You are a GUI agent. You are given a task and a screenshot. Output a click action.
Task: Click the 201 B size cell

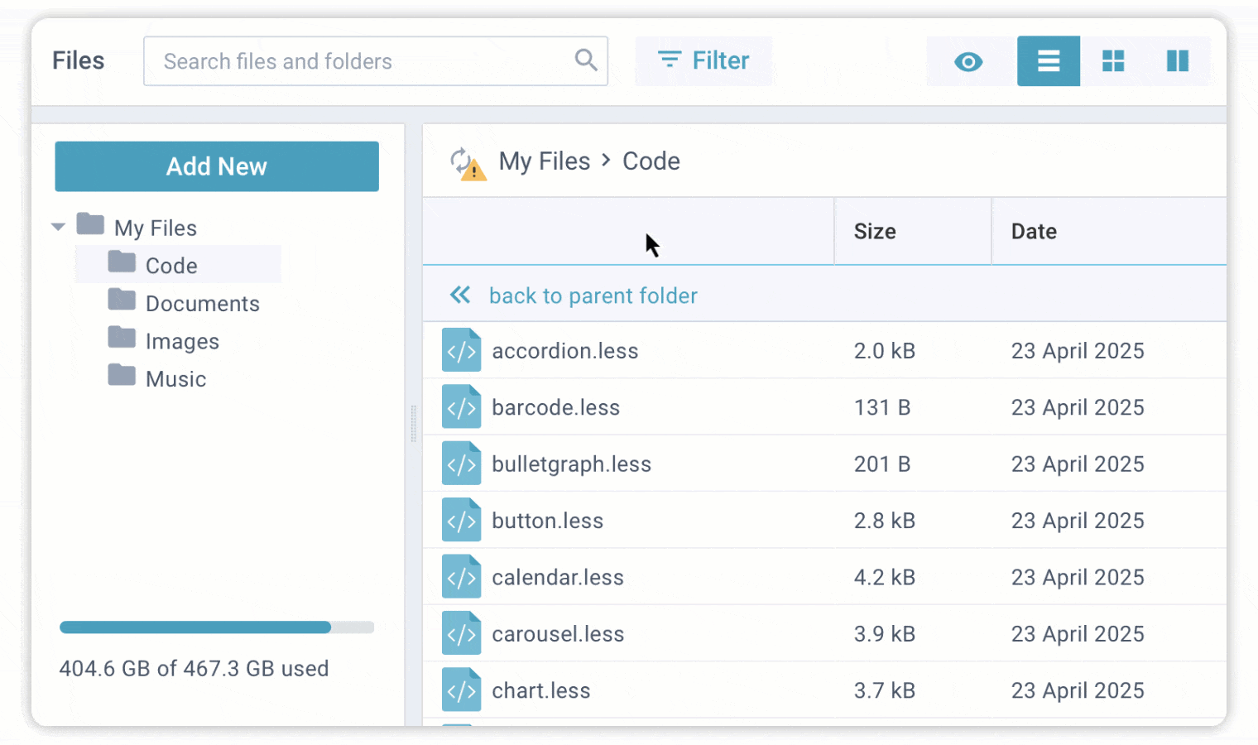(882, 464)
